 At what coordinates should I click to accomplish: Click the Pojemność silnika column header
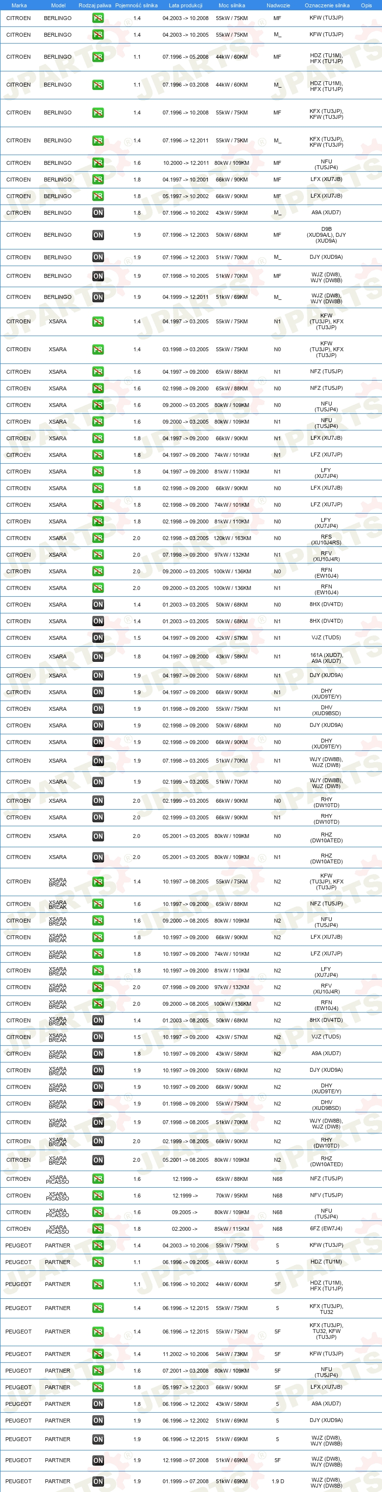[137, 5]
